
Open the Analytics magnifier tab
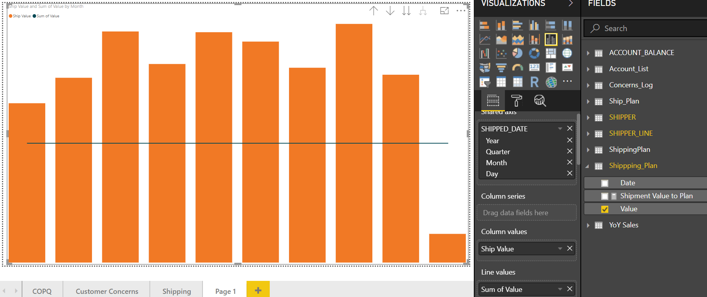point(540,101)
